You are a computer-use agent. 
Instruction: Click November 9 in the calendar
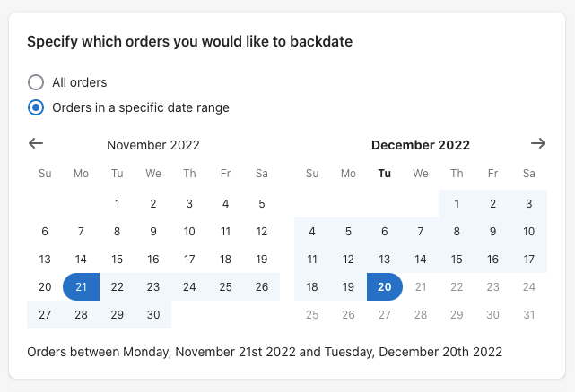point(153,231)
